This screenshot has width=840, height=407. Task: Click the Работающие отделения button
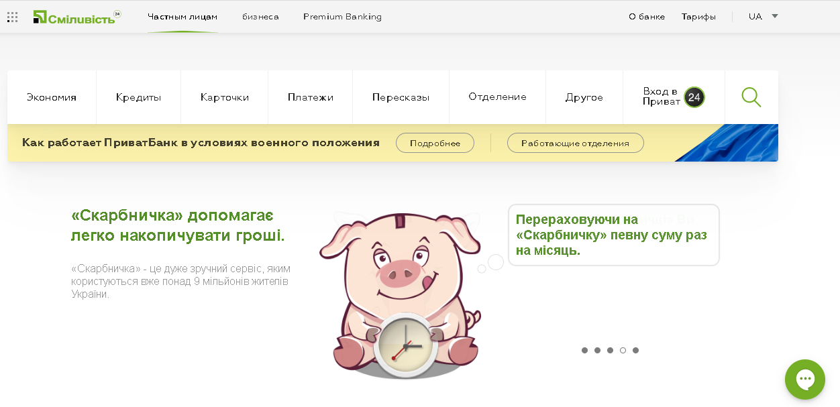coord(575,143)
